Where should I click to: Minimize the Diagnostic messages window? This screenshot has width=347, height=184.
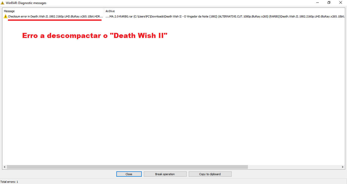317,3
